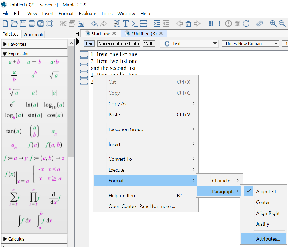Paste using the clipboard toolbar icon
The image size is (288, 247).
(81, 24)
